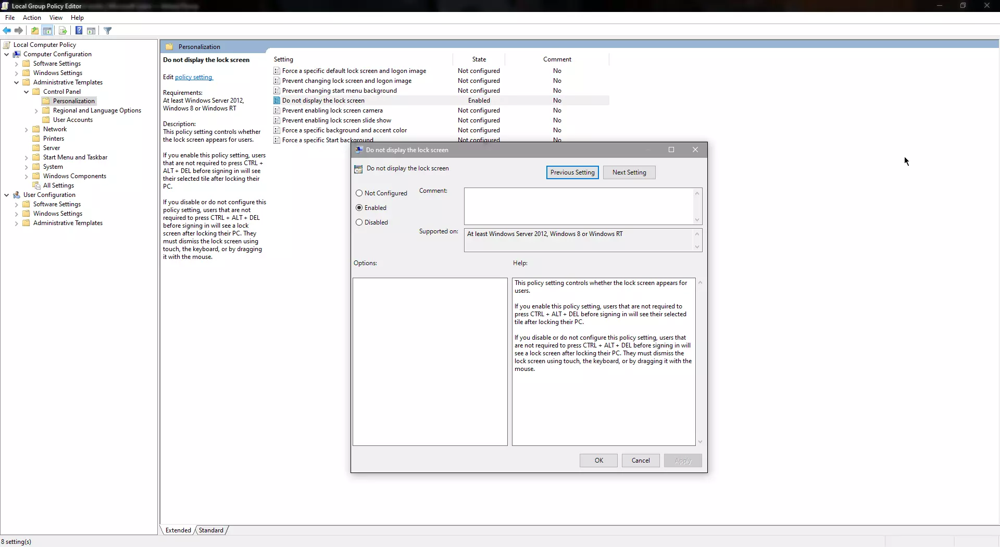Collapse the Control Panel node
Image resolution: width=1000 pixels, height=547 pixels.
(26, 92)
